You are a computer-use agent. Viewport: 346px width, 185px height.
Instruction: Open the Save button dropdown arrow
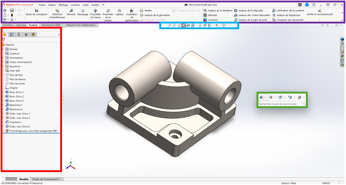click(x=15, y=11)
